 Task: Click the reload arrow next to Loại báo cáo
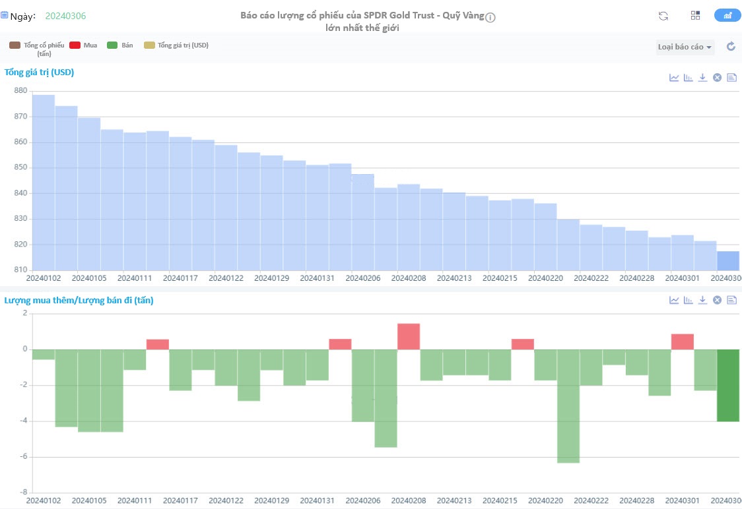[731, 46]
